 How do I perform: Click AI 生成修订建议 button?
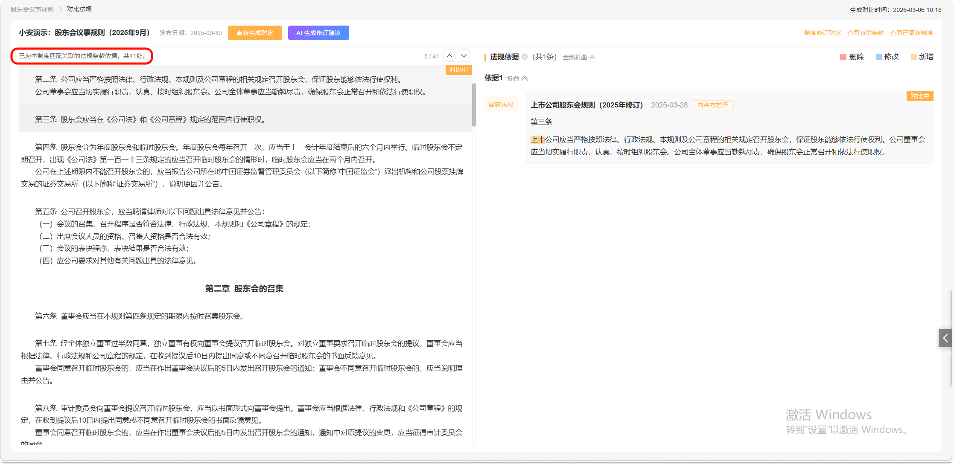pyautogui.click(x=318, y=33)
